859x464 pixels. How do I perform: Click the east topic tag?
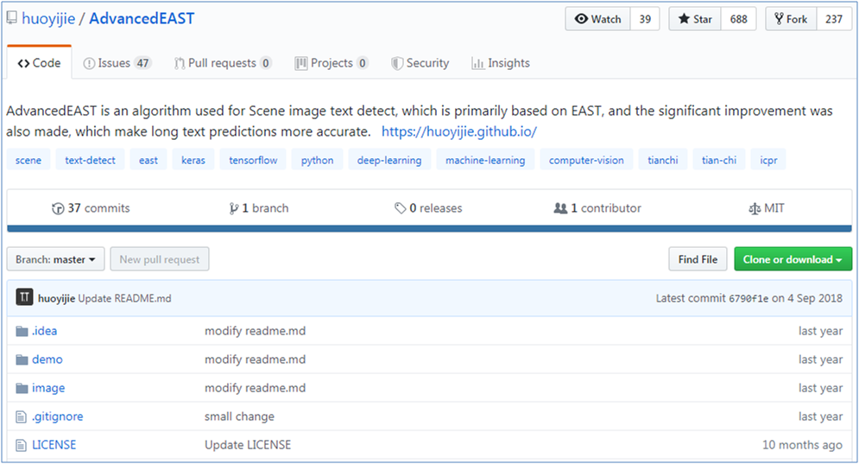(x=148, y=160)
